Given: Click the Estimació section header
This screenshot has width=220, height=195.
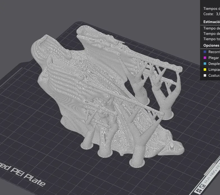Looking at the screenshot, I should [x=212, y=22].
